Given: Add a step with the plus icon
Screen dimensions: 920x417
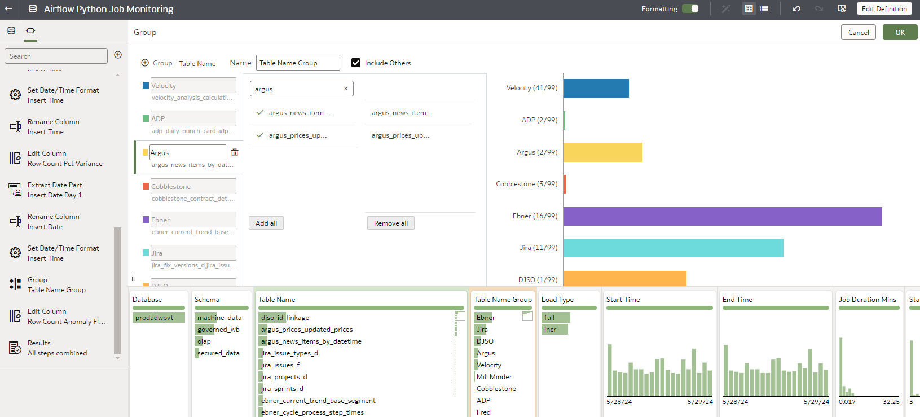Looking at the screenshot, I should [118, 55].
